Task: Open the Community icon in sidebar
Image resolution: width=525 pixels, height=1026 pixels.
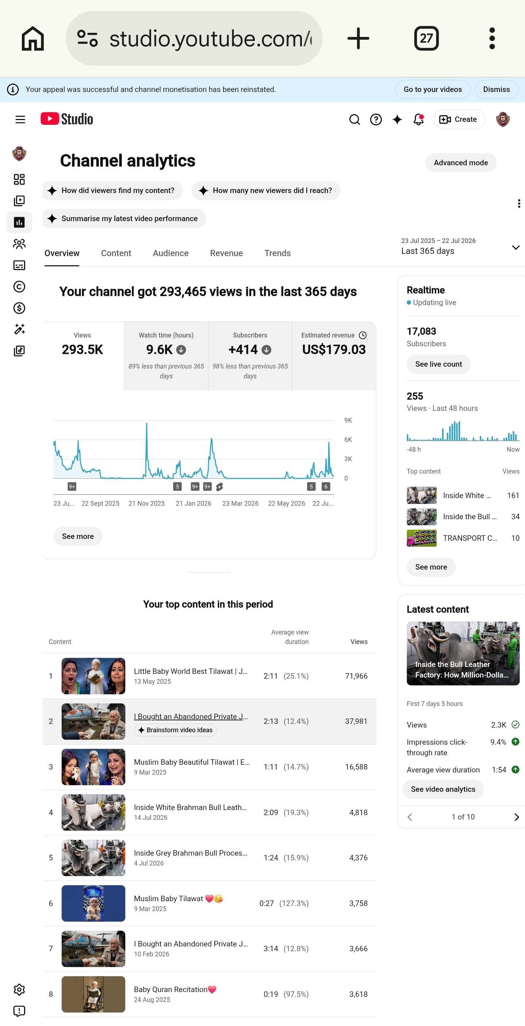Action: click(x=19, y=244)
